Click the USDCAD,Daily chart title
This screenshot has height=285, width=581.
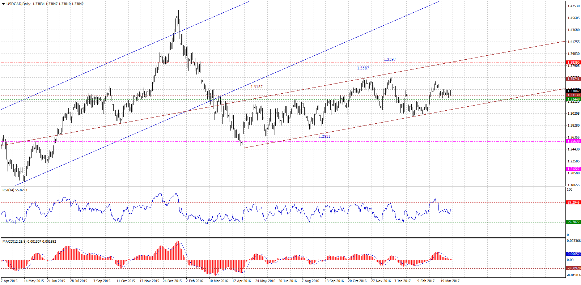18,4
